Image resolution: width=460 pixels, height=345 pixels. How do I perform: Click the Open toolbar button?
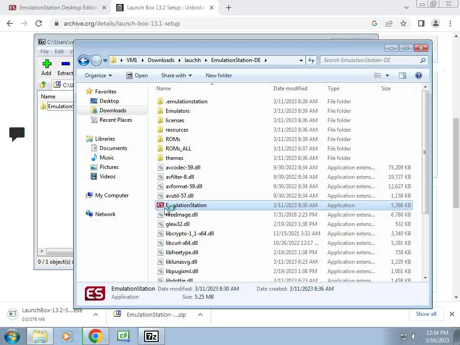point(137,75)
